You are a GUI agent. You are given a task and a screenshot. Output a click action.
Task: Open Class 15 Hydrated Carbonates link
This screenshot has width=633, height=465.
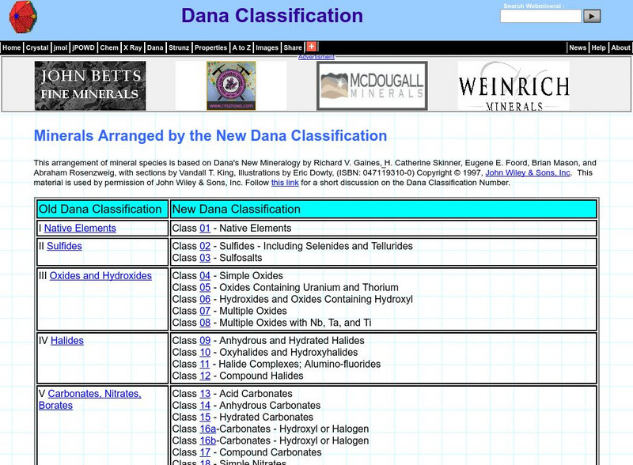(x=205, y=417)
